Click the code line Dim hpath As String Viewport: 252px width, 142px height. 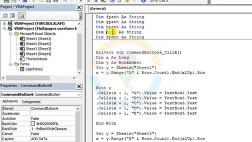[x=120, y=27]
